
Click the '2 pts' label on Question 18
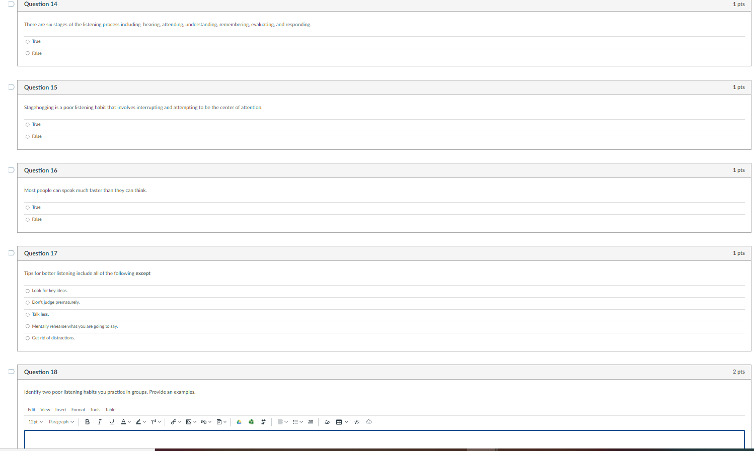(x=738, y=372)
